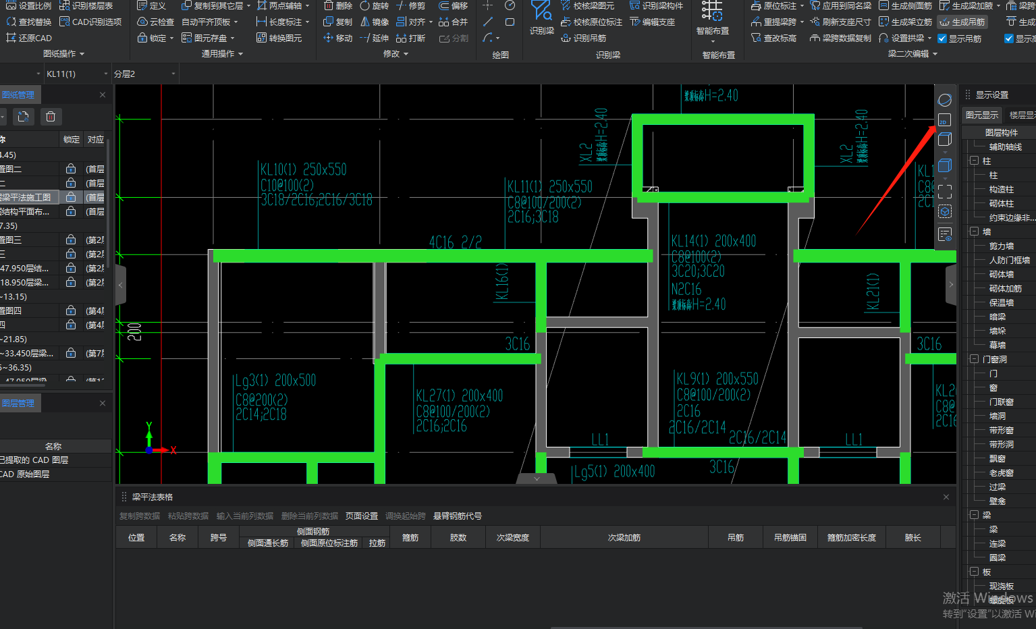Viewport: 1036px width, 629px height.
Task: Select the 延伸 extend tool
Action: tap(375, 38)
